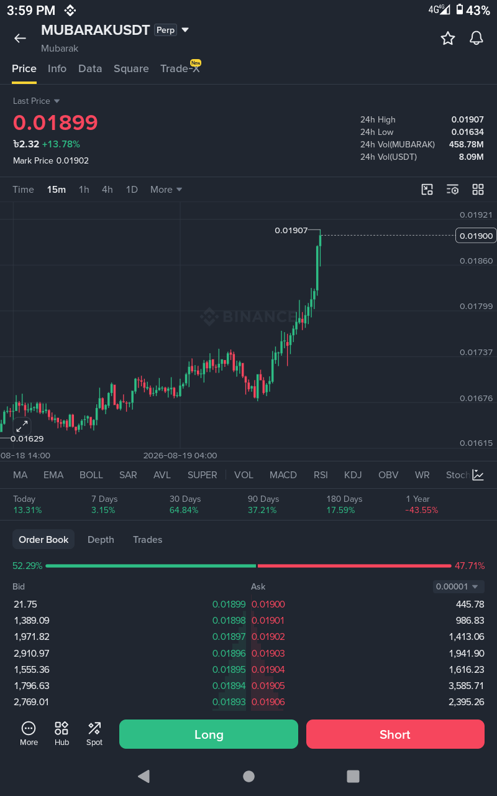Image resolution: width=497 pixels, height=796 pixels.
Task: Open the More menu icon
Action: (29, 734)
